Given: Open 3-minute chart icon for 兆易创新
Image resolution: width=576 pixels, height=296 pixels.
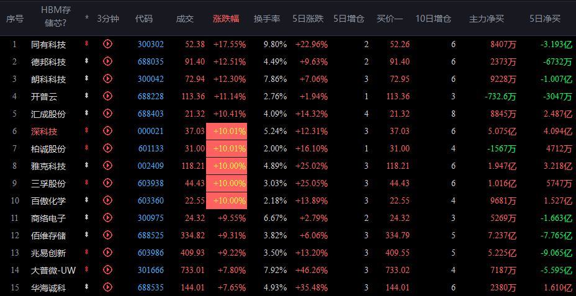Looking at the screenshot, I should (x=107, y=253).
